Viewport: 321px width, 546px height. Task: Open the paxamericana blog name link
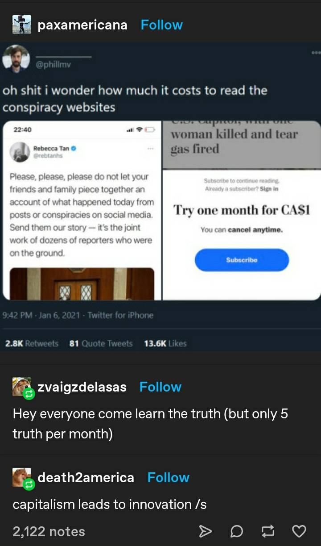(82, 25)
